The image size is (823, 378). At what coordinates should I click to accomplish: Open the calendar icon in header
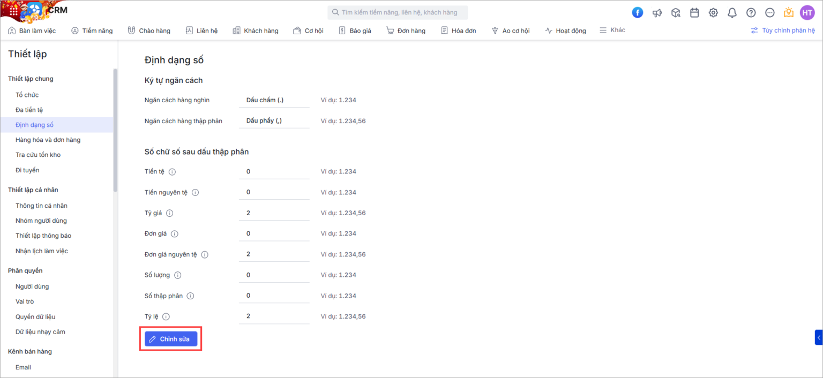[694, 13]
